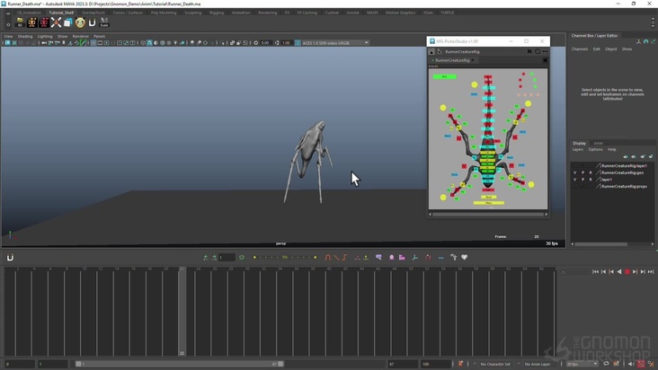Click the blue cube shelf icon
The image size is (658, 370).
(67, 22)
